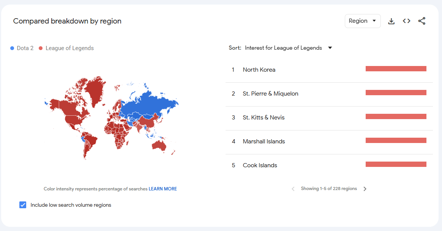442x231 pixels.
Task: Click the share icon
Action: pyautogui.click(x=422, y=21)
